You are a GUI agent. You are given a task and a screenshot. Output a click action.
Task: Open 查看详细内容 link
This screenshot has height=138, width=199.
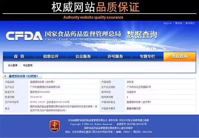[x=134, y=109]
